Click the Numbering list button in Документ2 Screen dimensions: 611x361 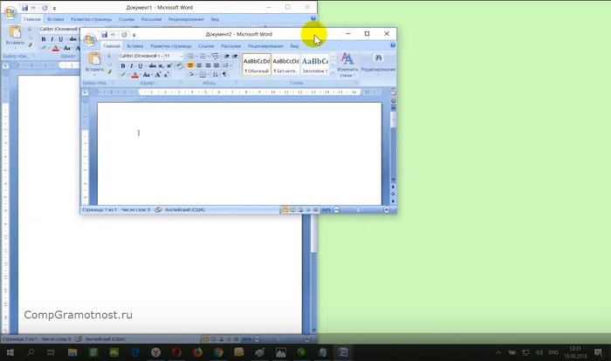tap(203, 57)
